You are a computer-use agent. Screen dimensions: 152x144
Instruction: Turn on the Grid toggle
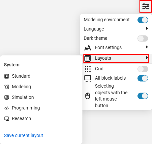pyautogui.click(x=143, y=69)
